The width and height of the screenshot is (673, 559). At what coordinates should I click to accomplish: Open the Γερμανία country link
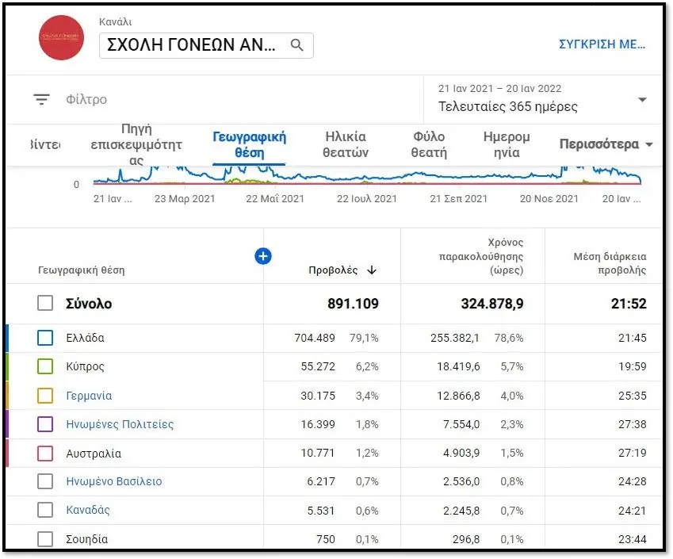[x=89, y=396]
